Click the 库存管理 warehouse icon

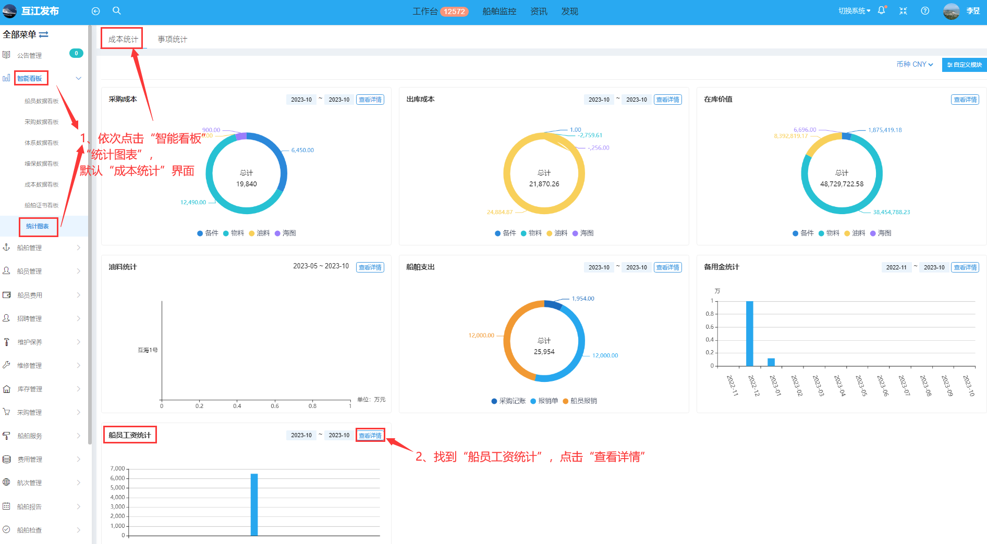(x=6, y=389)
